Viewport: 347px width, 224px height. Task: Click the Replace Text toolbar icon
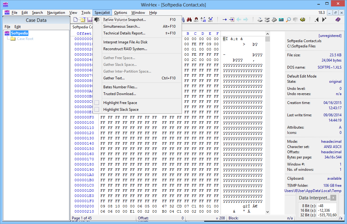(203, 20)
